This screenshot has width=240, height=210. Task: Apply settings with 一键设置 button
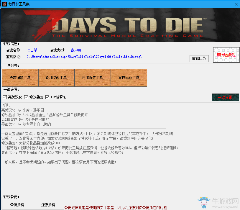[x=225, y=97]
